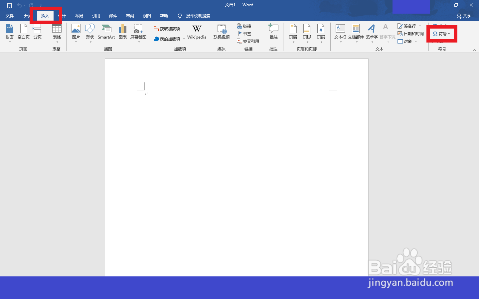Collapse the ribbon with the chevron
This screenshot has height=299, width=479.
474,50
